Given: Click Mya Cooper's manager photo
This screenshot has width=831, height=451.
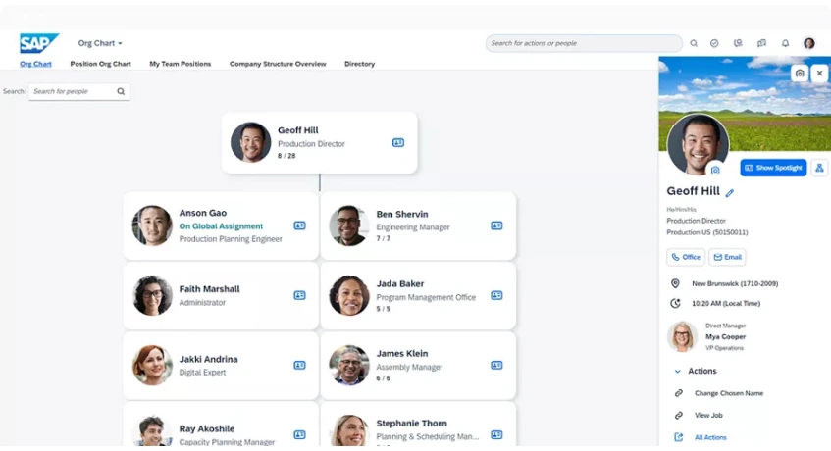Looking at the screenshot, I should click(682, 336).
